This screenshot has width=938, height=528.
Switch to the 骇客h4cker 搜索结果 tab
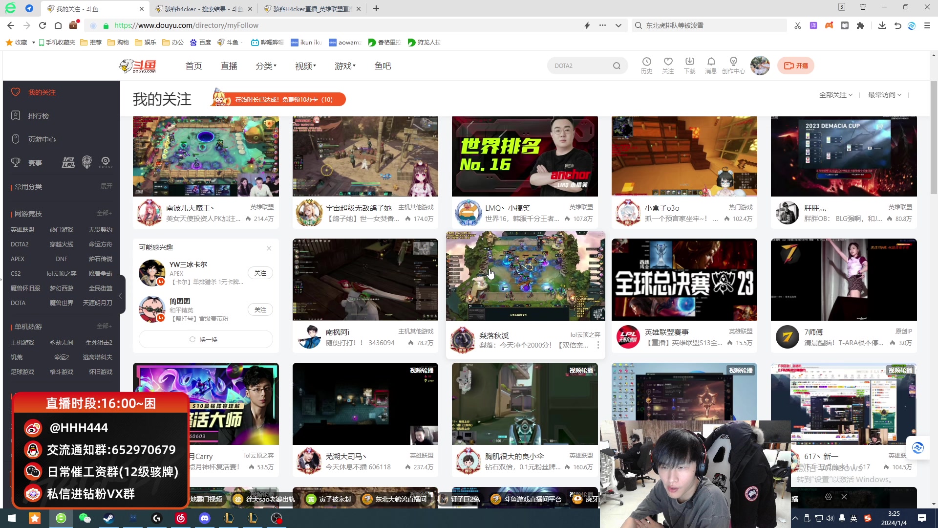click(x=203, y=9)
